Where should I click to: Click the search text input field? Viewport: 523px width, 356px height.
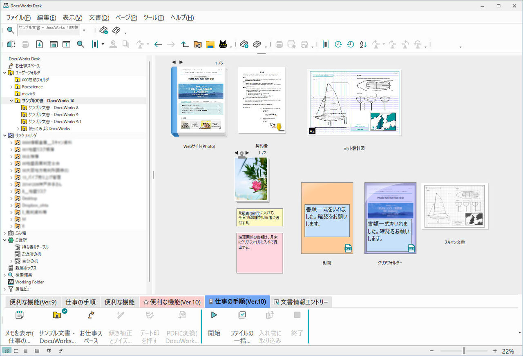click(48, 30)
